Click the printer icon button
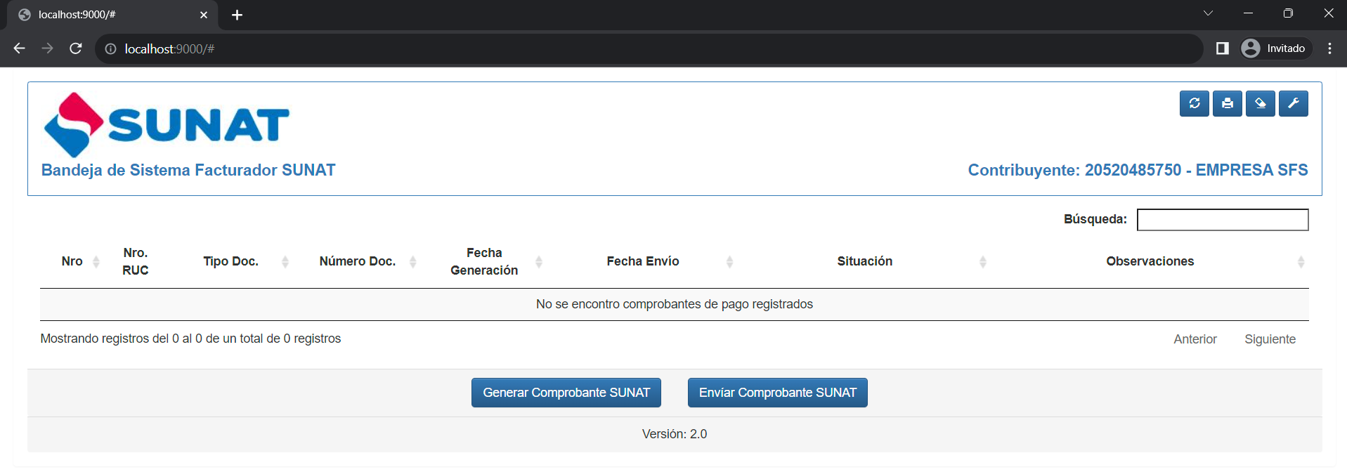Image resolution: width=1347 pixels, height=472 pixels. pos(1227,103)
